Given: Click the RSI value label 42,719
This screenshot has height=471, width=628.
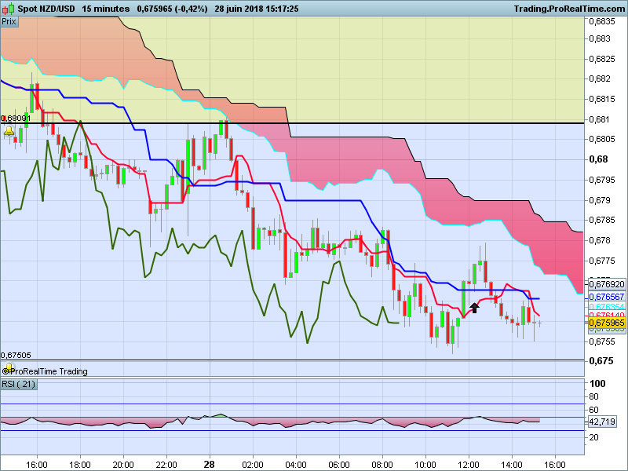Looking at the screenshot, I should coord(601,422).
